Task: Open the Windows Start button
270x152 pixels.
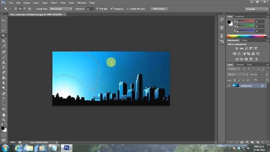Action: 5,148
